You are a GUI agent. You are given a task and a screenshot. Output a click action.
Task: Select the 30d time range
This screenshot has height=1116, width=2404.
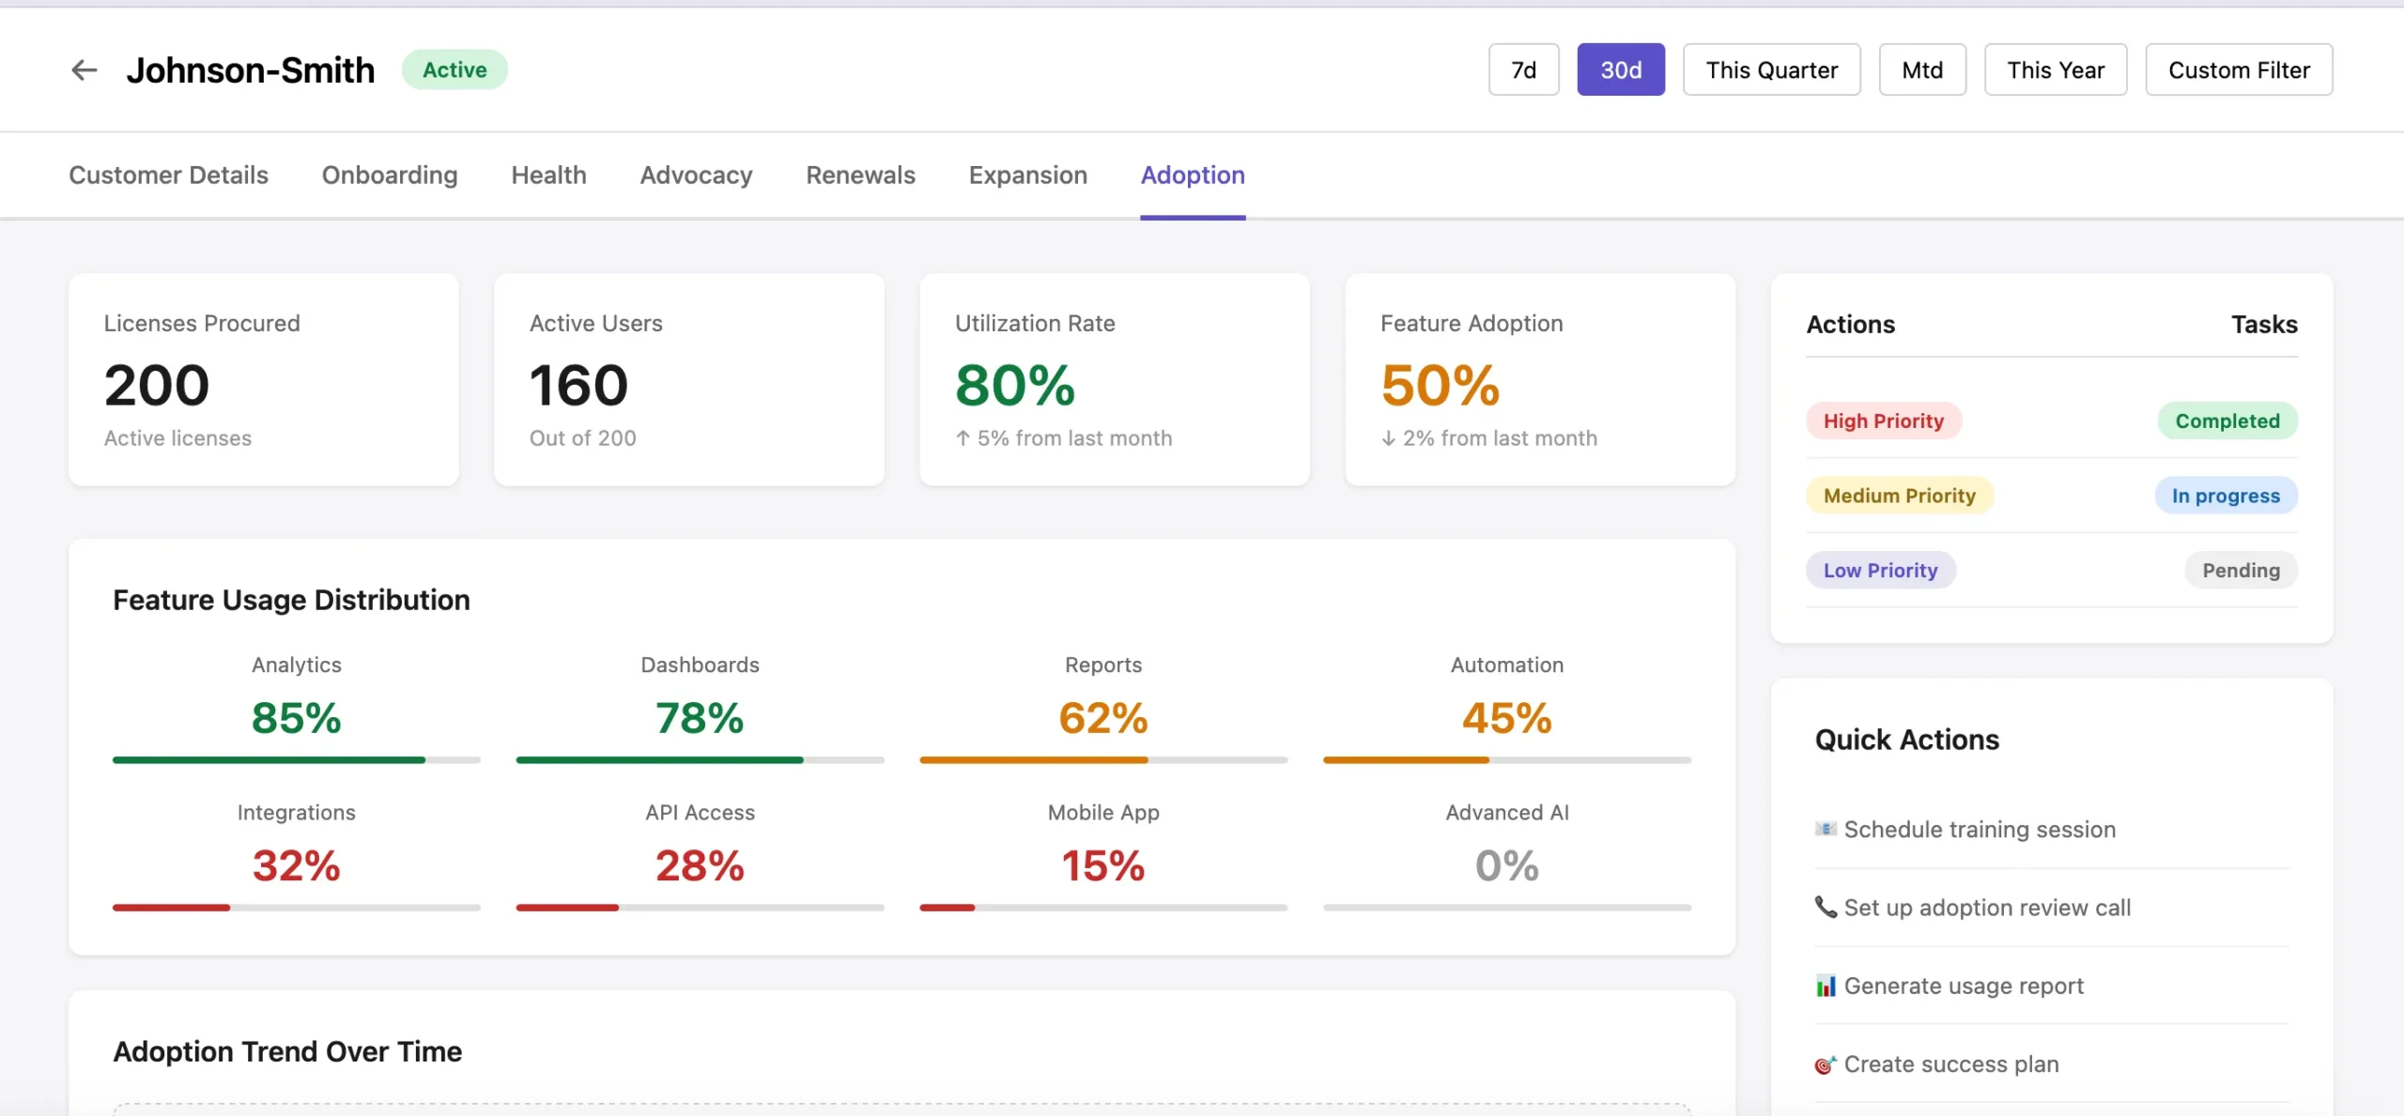(1620, 69)
